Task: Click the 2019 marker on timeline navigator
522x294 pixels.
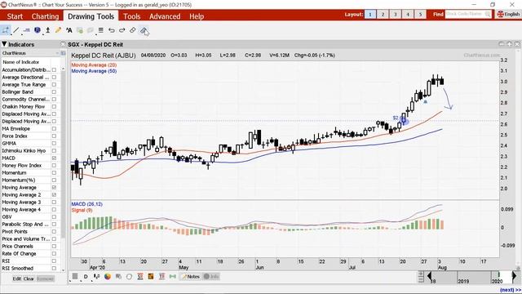Action: pyautogui.click(x=463, y=281)
